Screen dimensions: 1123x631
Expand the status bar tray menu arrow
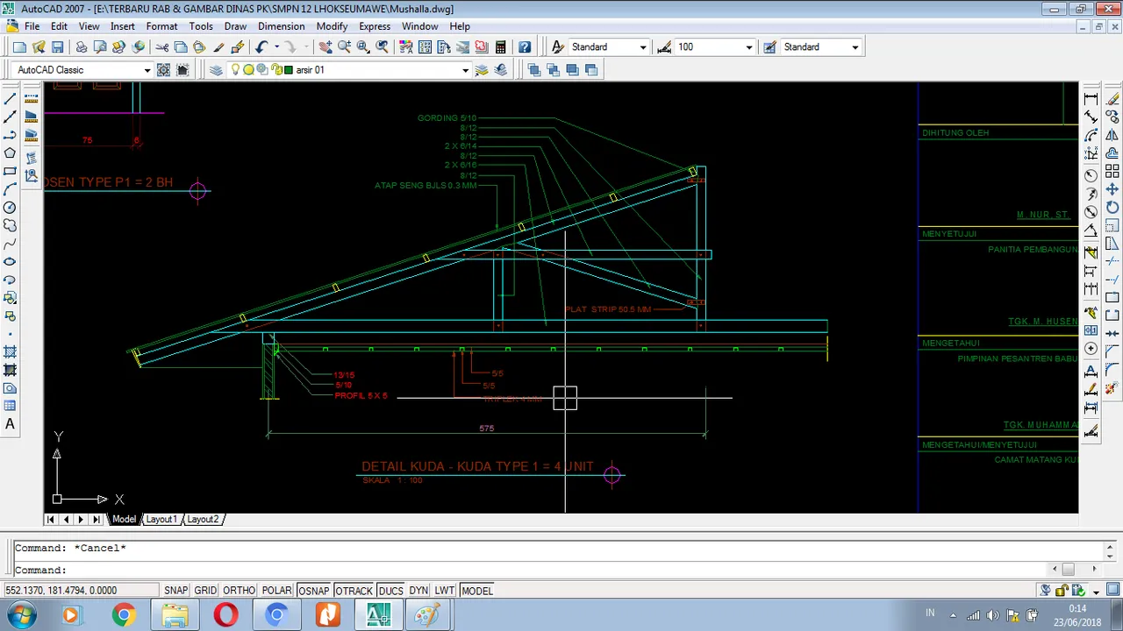click(1096, 592)
